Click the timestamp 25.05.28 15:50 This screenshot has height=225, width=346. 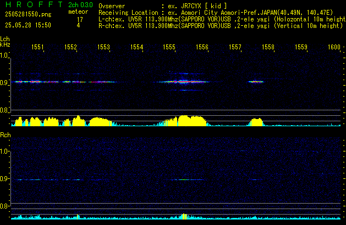coord(28,25)
